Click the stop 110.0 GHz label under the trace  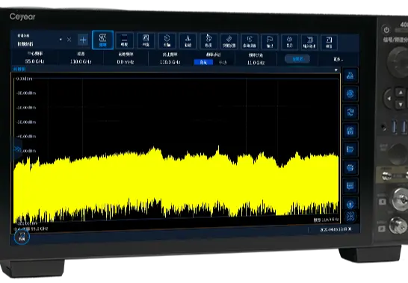[326, 220]
